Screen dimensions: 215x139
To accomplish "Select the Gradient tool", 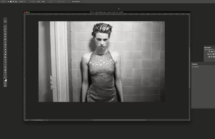I will pos(5,52).
